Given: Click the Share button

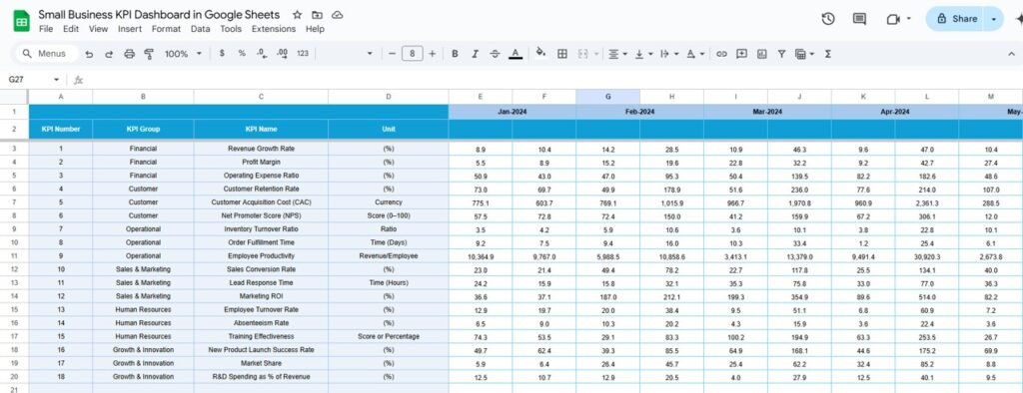Looking at the screenshot, I should point(956,19).
